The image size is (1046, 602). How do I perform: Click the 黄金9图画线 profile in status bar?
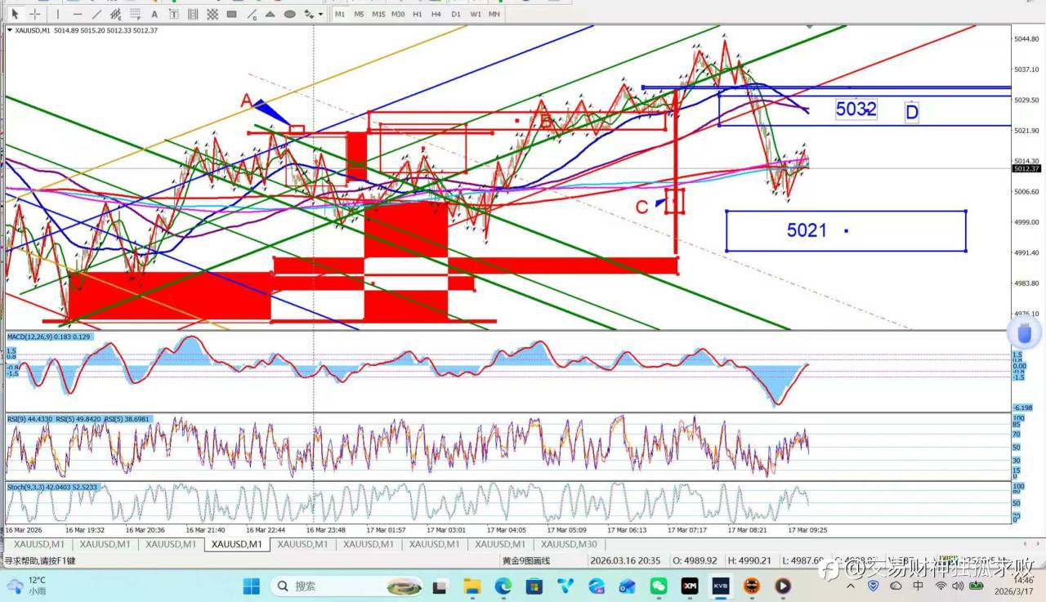click(526, 560)
